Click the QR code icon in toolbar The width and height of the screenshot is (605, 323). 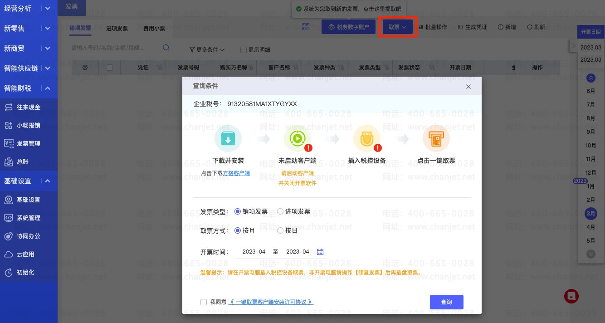pyautogui.click(x=306, y=27)
